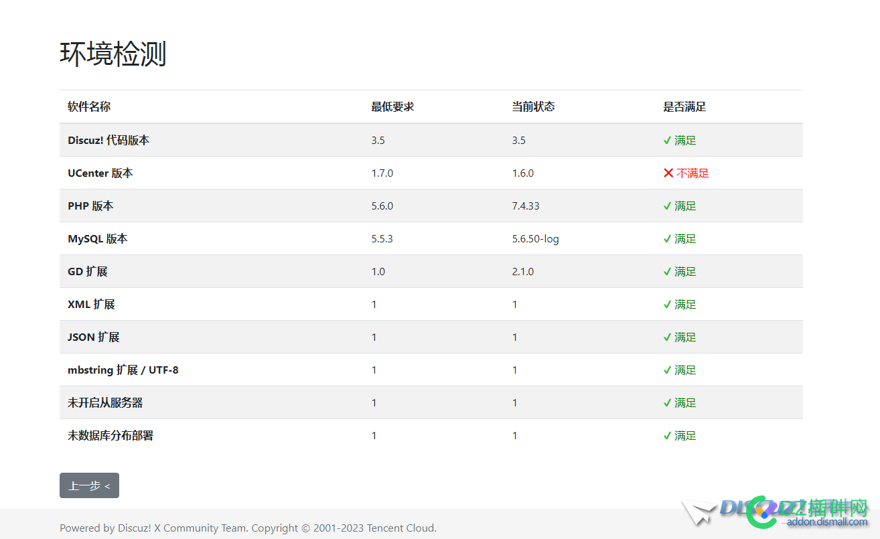Screen dimensions: 880x539
Task: Click the green checkmark in PHP 版本 row
Action: click(667, 206)
